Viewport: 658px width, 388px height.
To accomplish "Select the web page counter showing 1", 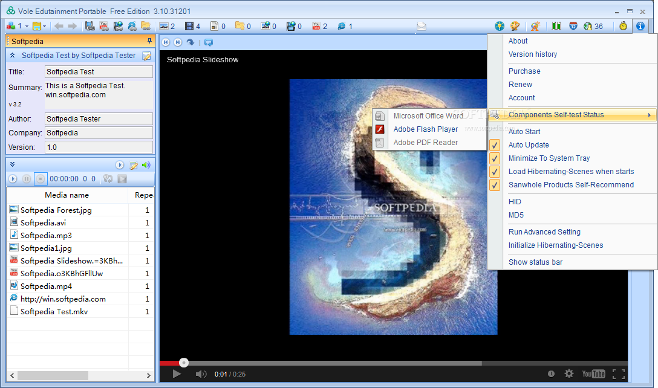I will click(345, 27).
